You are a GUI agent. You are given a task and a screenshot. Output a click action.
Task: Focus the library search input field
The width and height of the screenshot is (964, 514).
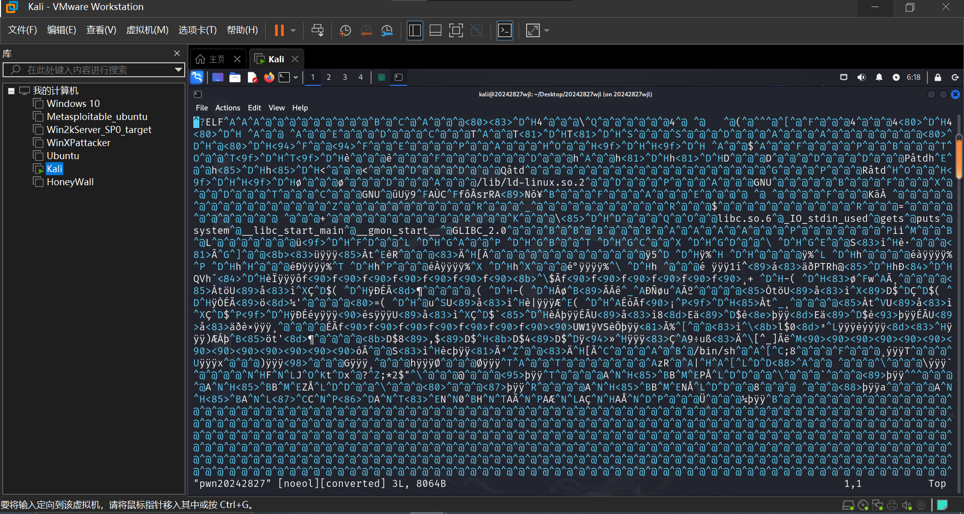(x=93, y=70)
